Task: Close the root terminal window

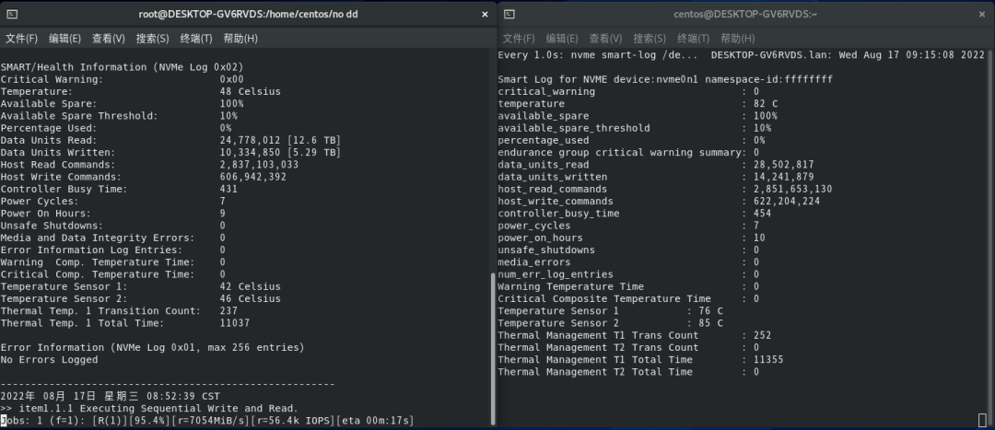Action: coord(486,14)
